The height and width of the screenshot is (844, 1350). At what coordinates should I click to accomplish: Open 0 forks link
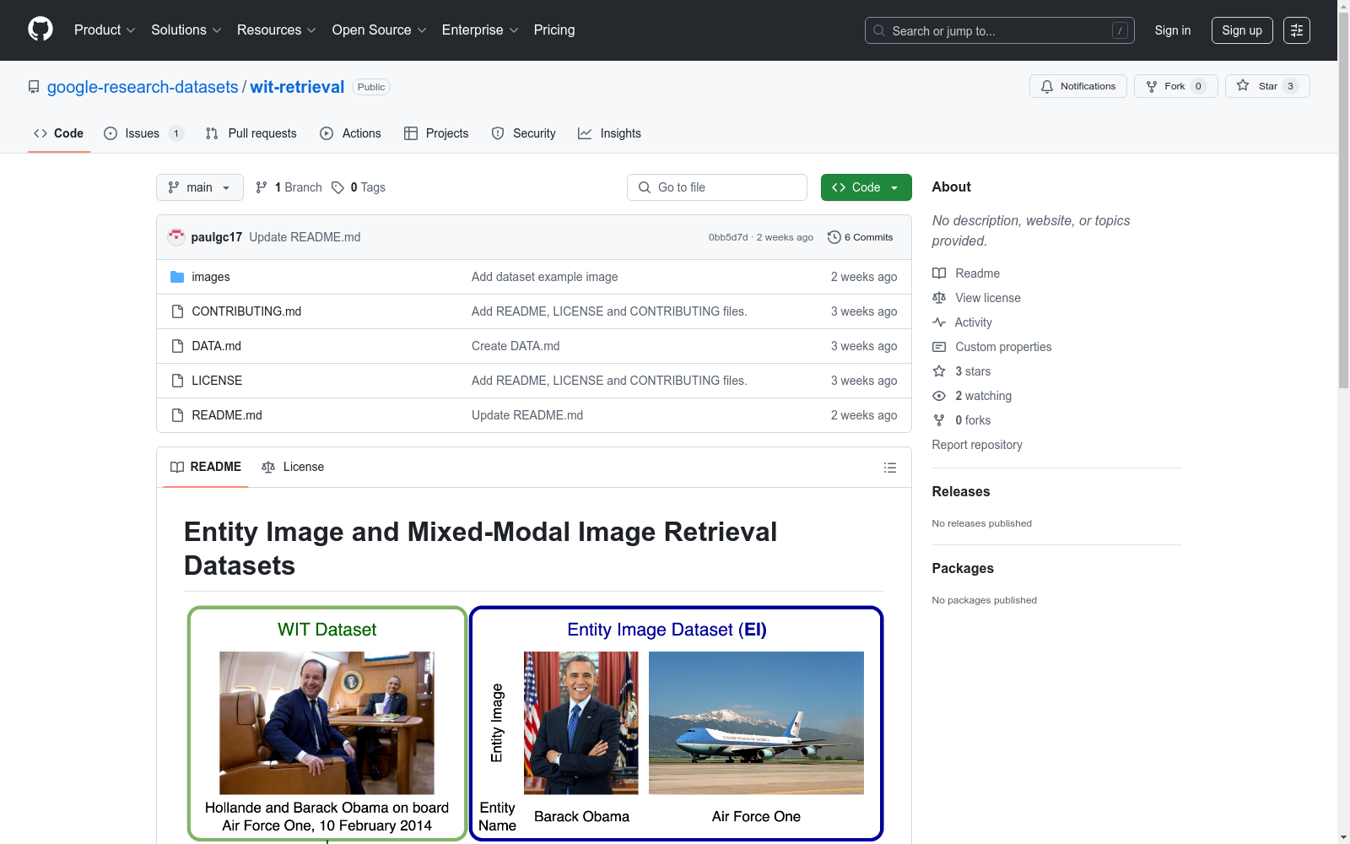coord(962,420)
